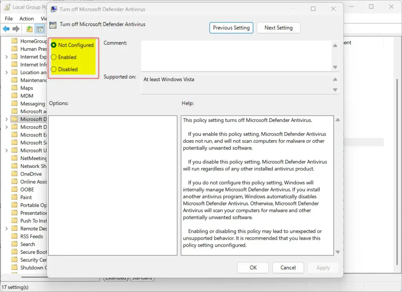Click the dialog title bar icon
The image size is (402, 292).
[x=53, y=9]
